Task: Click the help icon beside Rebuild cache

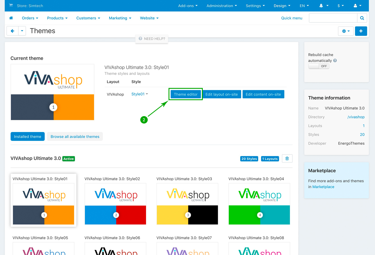Action: 335,61
